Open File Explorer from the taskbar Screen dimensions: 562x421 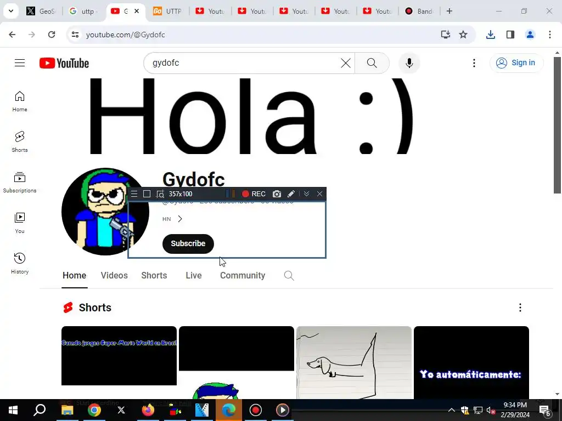pos(67,410)
